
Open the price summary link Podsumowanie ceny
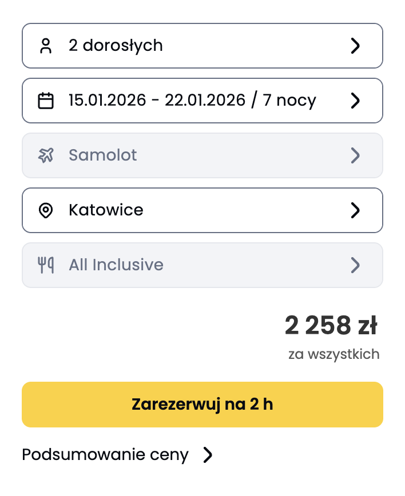105,454
